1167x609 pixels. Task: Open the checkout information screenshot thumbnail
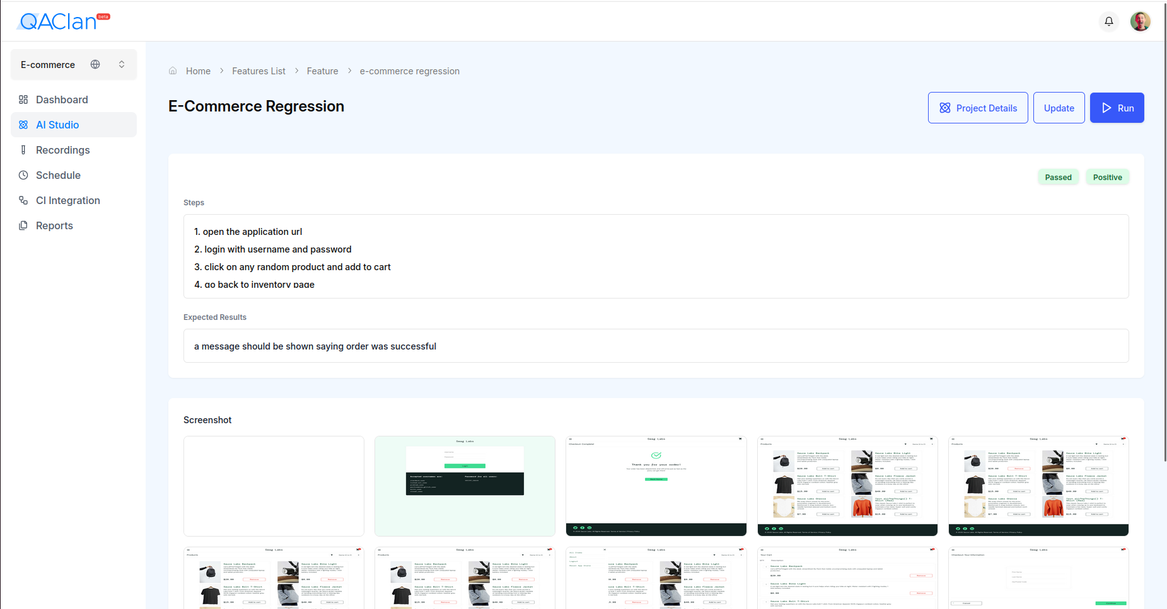(1038, 578)
